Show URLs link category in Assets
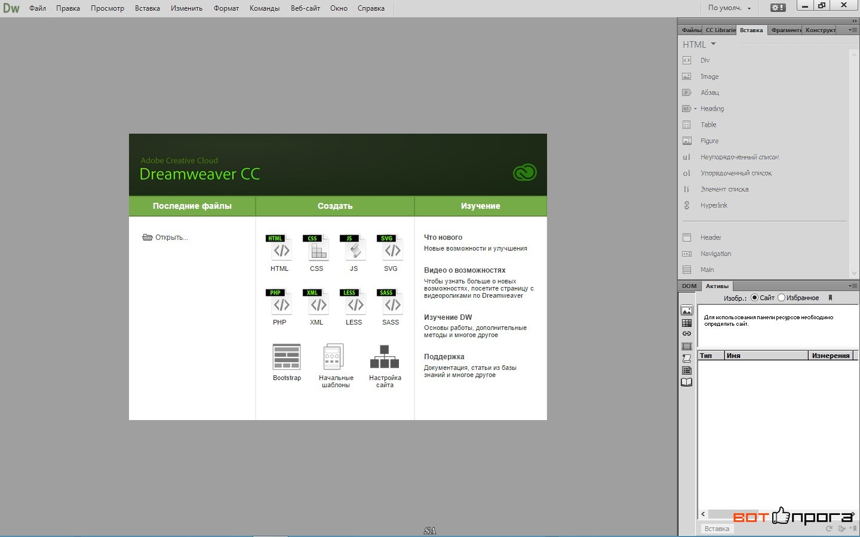 [687, 334]
